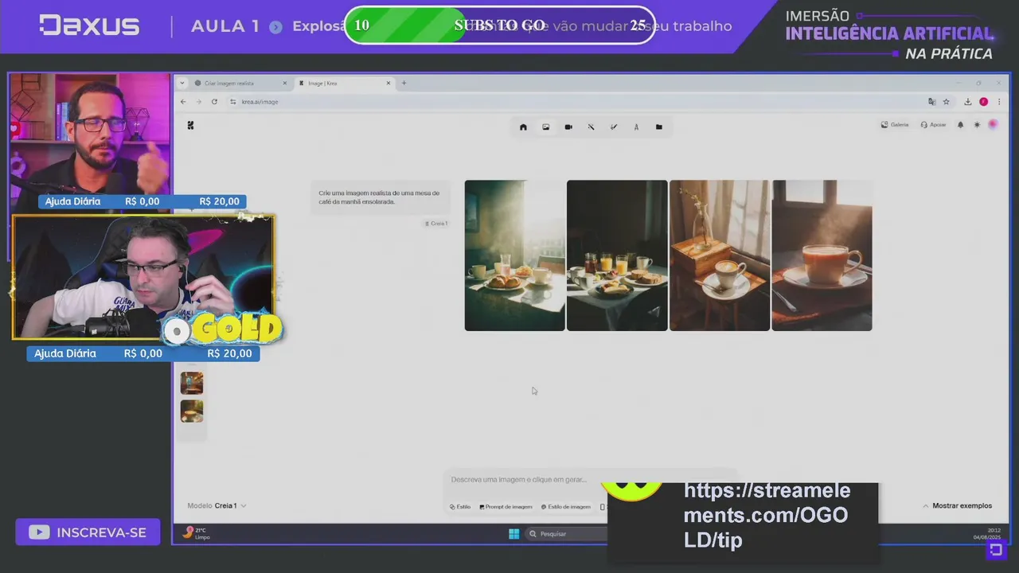Expand the tab search dropdown arrow
This screenshot has width=1019, height=573.
[x=182, y=84]
